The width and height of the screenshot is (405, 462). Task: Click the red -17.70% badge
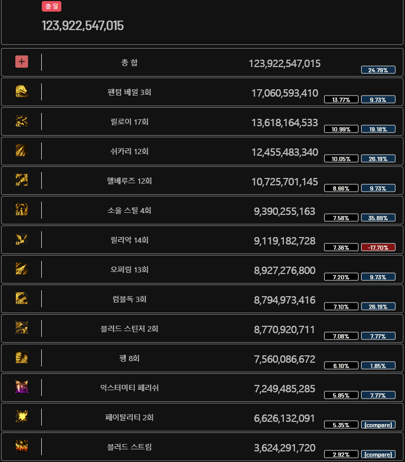(x=378, y=247)
